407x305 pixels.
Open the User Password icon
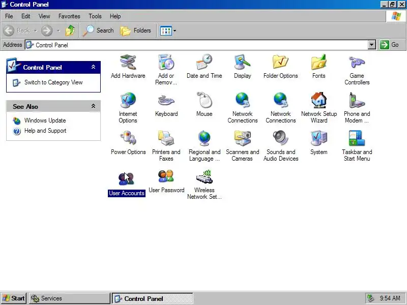(166, 176)
